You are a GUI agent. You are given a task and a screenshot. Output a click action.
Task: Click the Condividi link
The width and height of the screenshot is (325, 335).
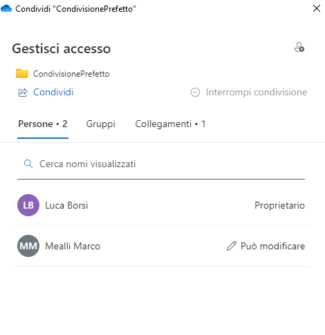pyautogui.click(x=53, y=92)
